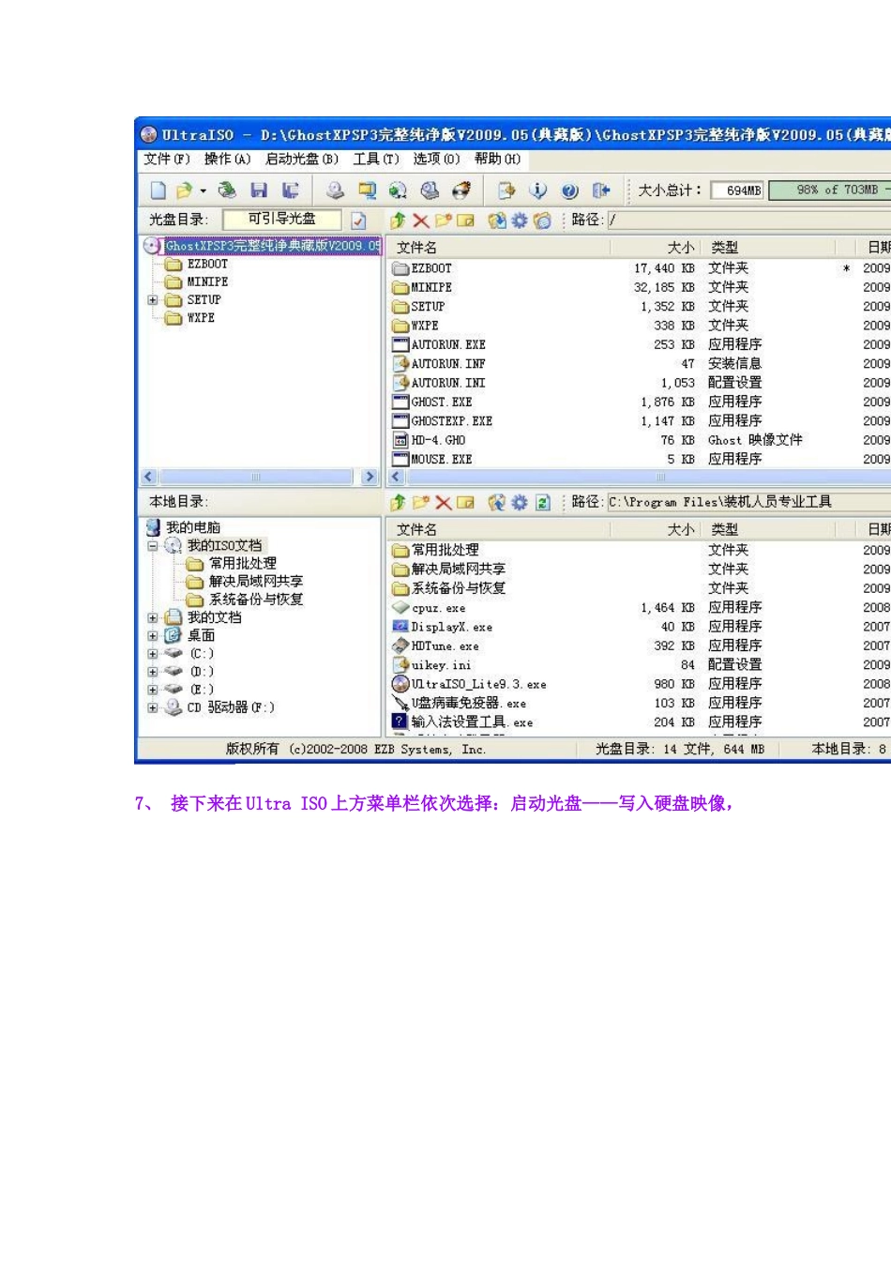The image size is (891, 1261).
Task: Expand the (C:) drive node
Action: coord(153,654)
